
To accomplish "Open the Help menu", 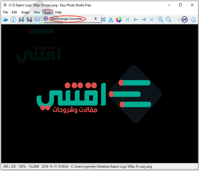I will click(58, 12).
